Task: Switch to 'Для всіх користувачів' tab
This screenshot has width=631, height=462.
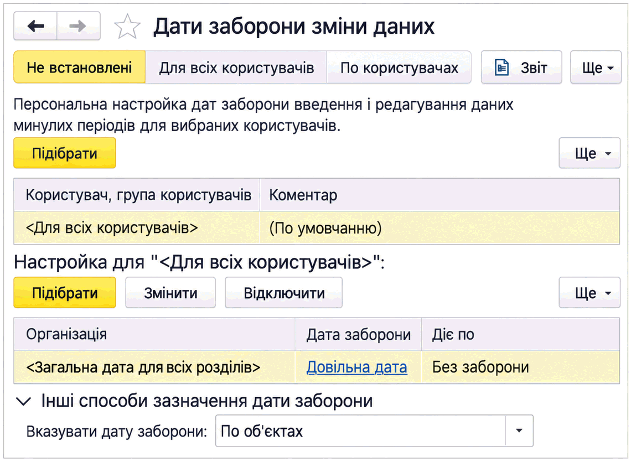Action: tap(236, 67)
